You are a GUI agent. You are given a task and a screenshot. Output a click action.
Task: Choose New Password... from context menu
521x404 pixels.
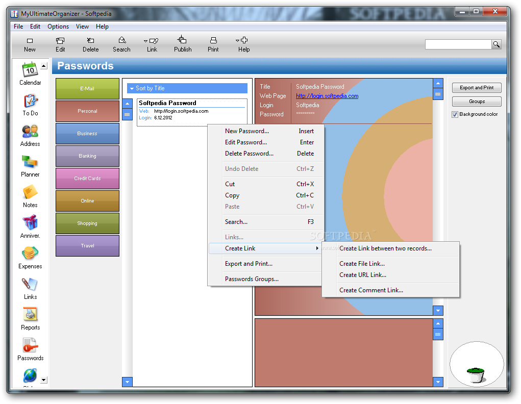[265, 131]
